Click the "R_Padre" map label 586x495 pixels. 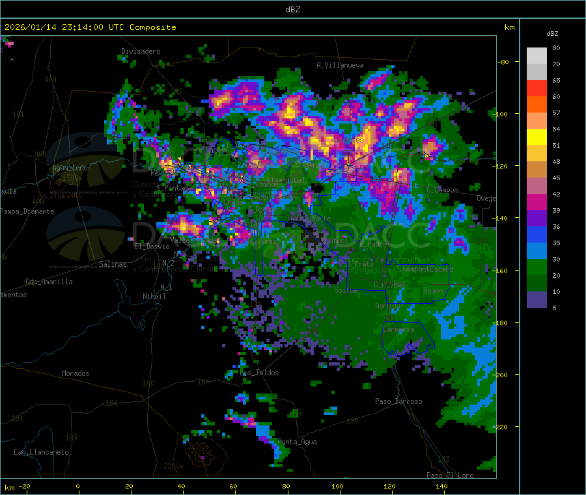pos(373,244)
